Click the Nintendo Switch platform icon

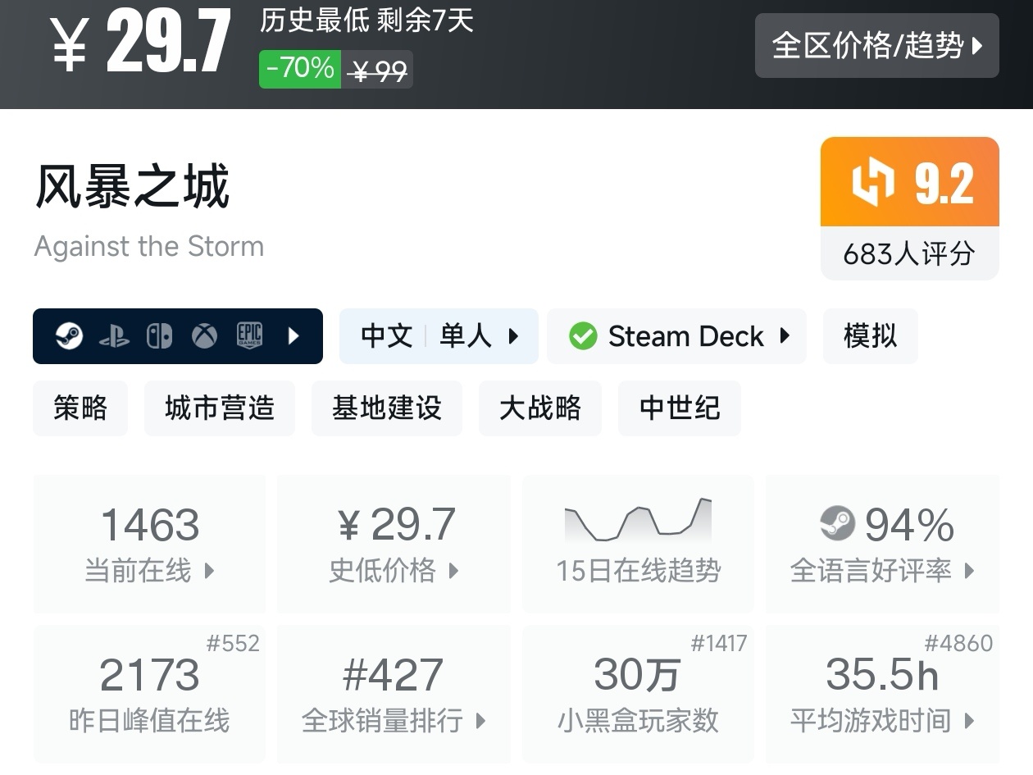click(x=159, y=336)
